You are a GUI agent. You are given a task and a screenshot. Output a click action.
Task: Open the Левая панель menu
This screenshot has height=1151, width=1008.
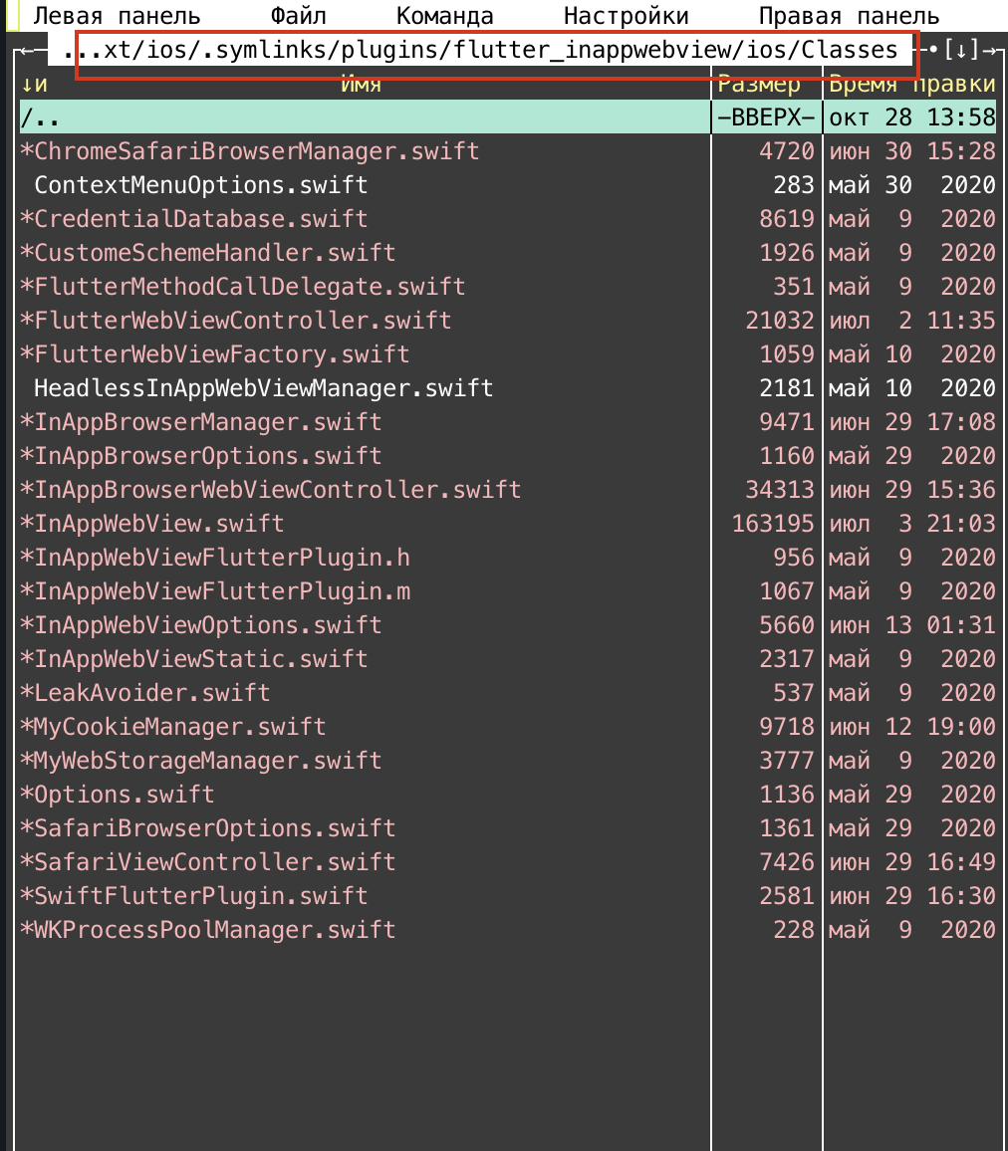point(117,15)
